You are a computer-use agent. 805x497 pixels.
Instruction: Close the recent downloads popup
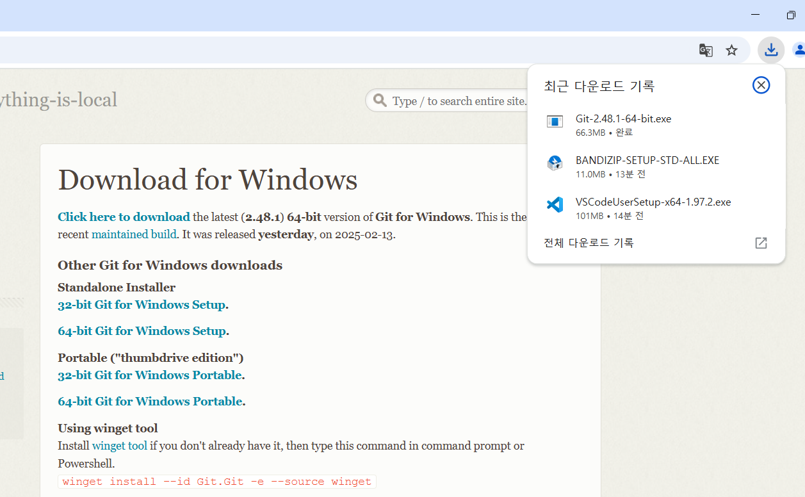761,85
